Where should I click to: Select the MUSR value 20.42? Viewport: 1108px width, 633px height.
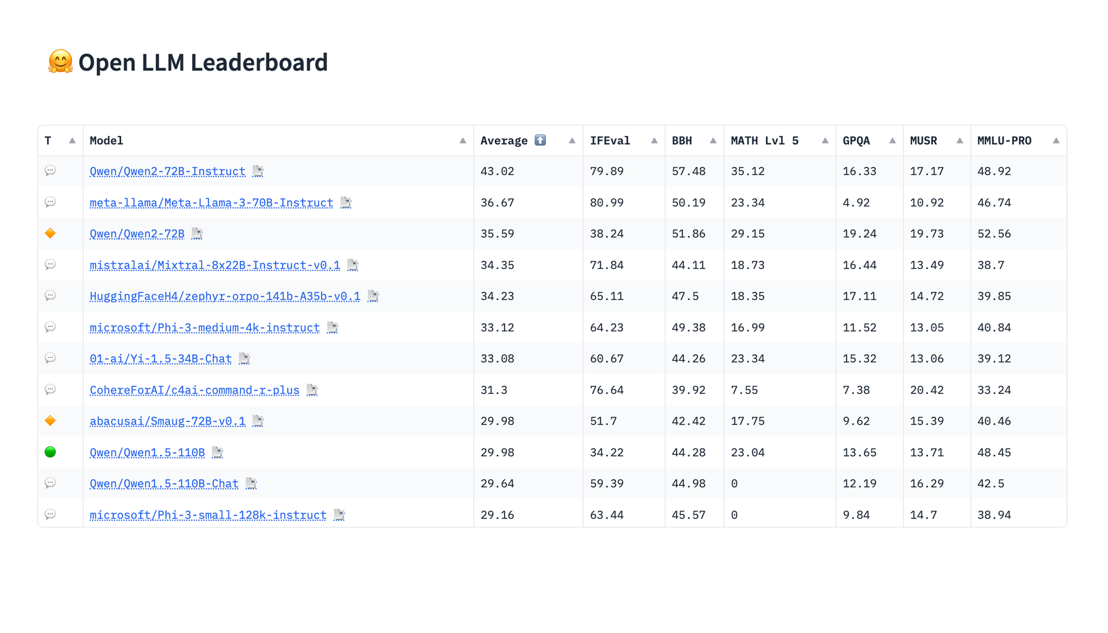tap(927, 390)
